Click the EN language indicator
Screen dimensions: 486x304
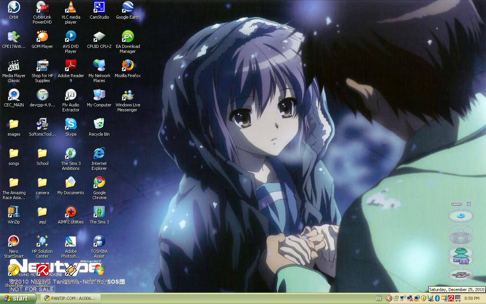pos(379,299)
